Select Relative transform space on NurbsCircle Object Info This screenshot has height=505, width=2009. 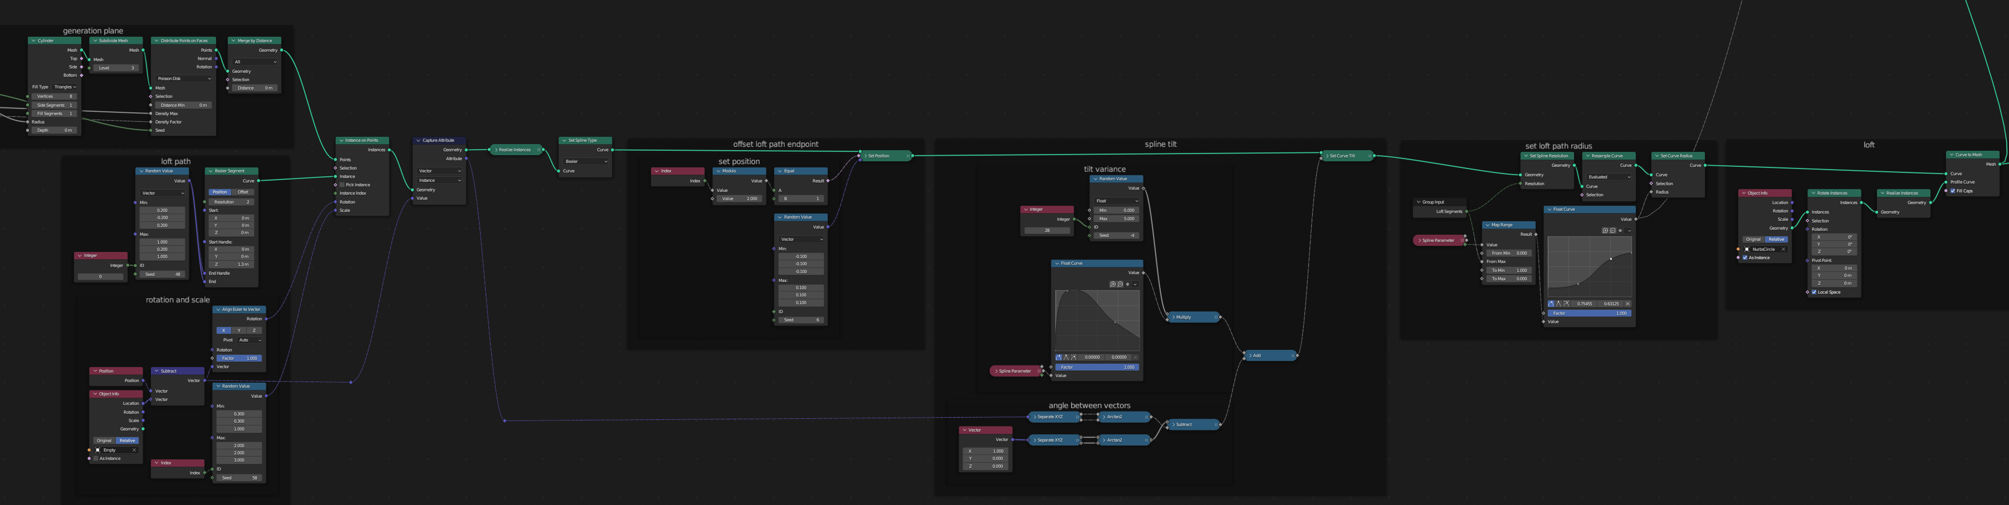pos(1777,239)
